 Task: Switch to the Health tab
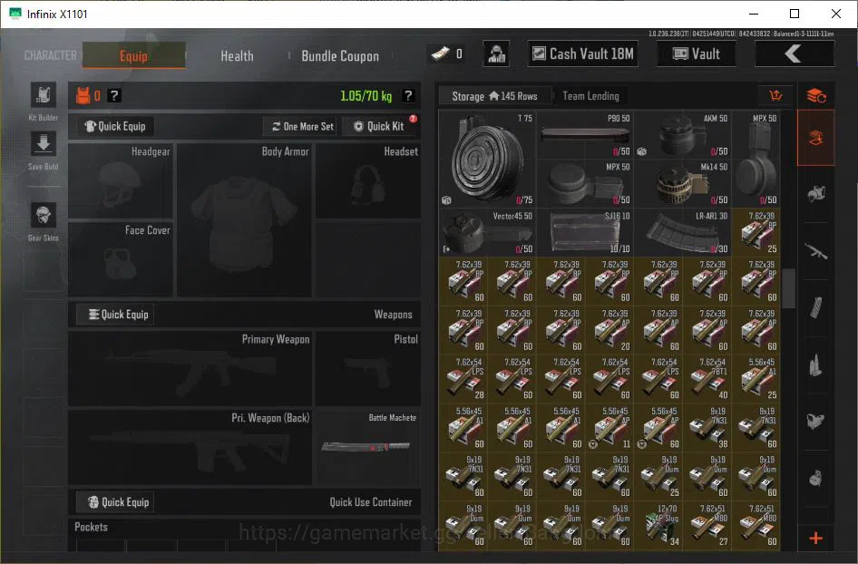pos(237,56)
